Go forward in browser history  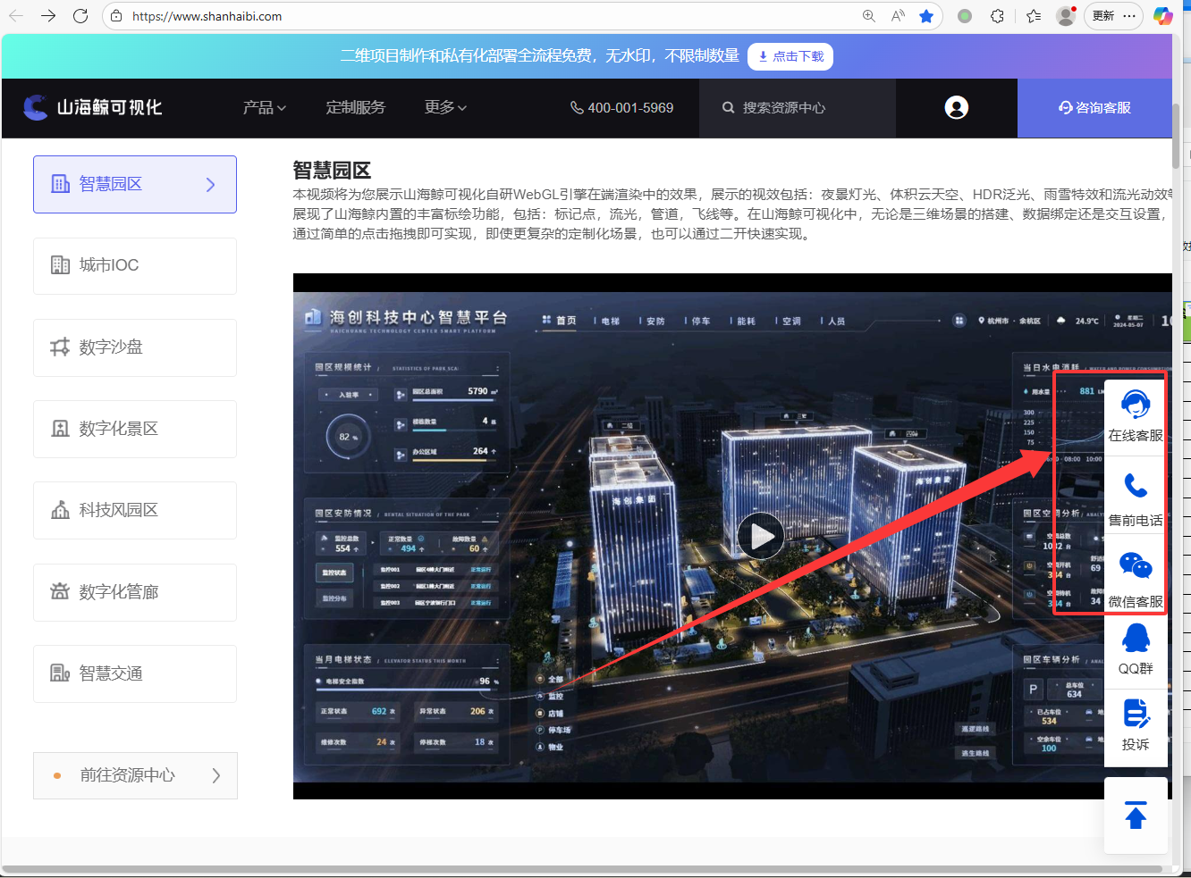48,16
